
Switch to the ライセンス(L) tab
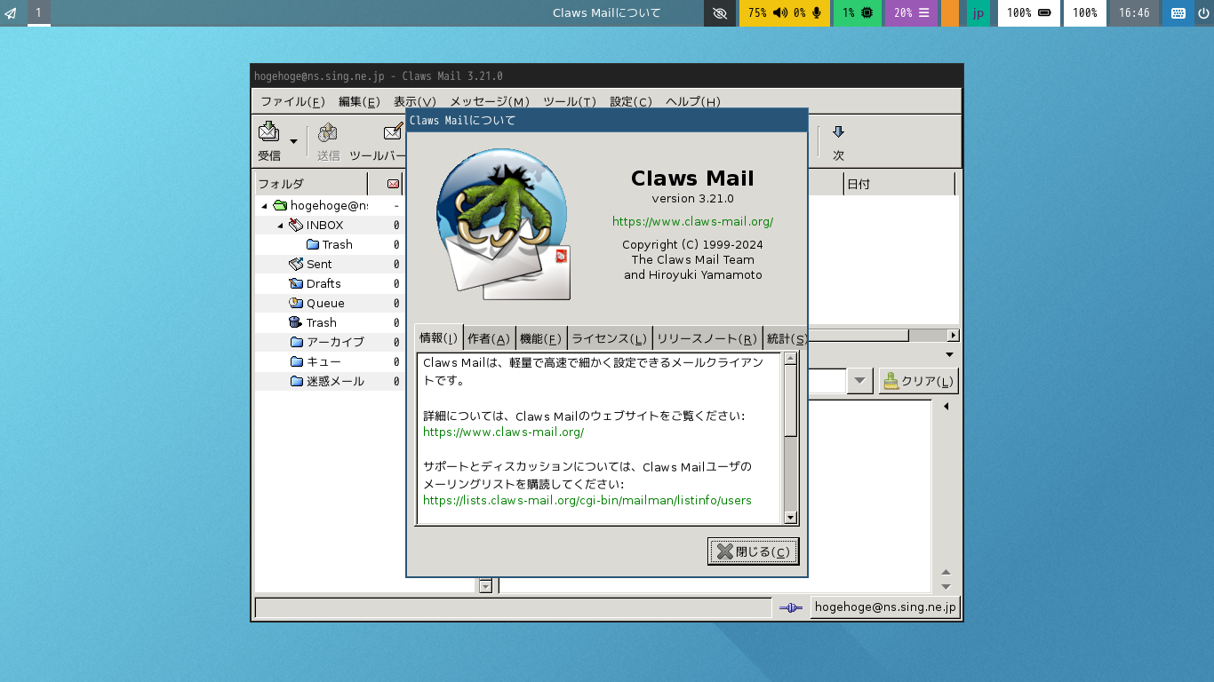tap(609, 338)
